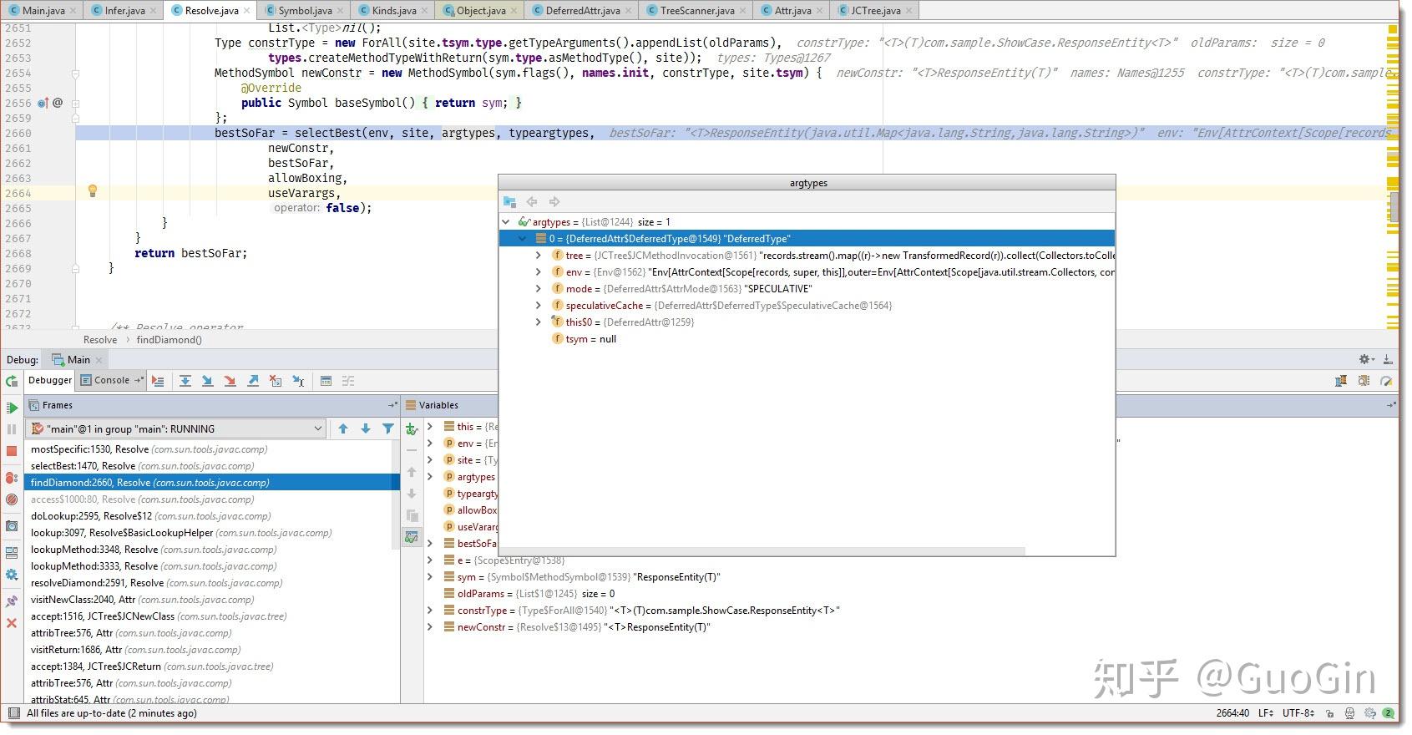
Task: Toggle the read-only lock icon in status bar
Action: (1328, 713)
